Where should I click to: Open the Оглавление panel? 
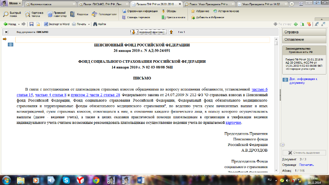point(304,39)
